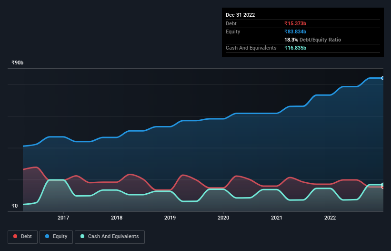Click the ₹90b y-axis label

pyautogui.click(x=18, y=63)
